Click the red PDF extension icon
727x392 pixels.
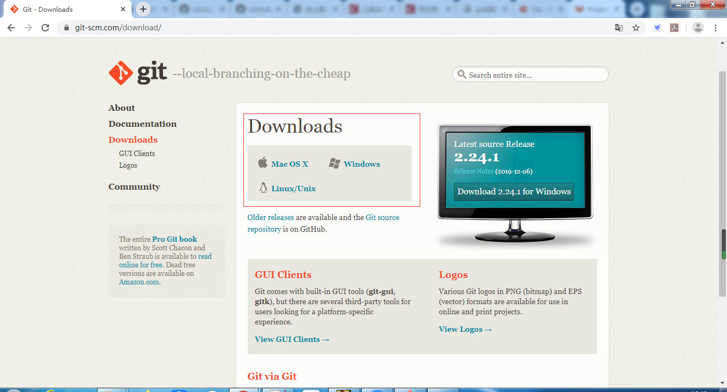674,28
